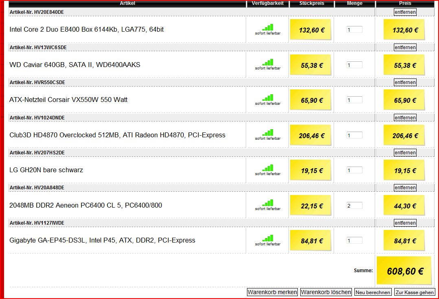
Task: Click 44,30 € total price note
Action: coord(404,206)
